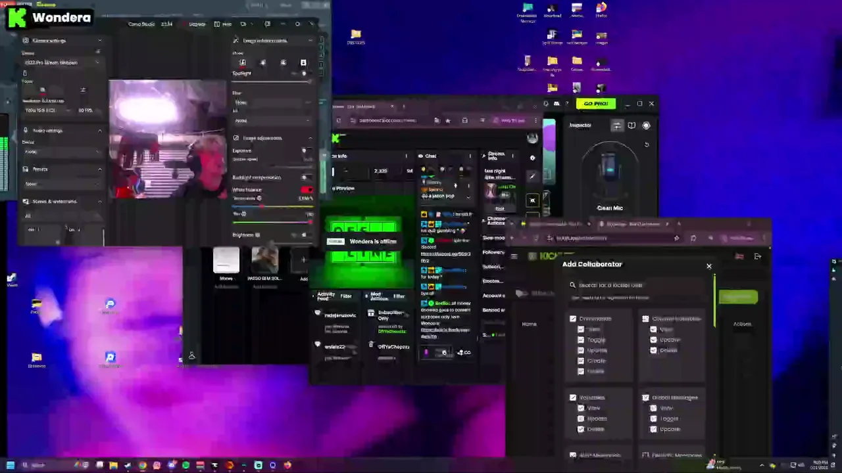This screenshot has height=473, width=842.
Task: Click the GO PRO! button
Action: (596, 104)
